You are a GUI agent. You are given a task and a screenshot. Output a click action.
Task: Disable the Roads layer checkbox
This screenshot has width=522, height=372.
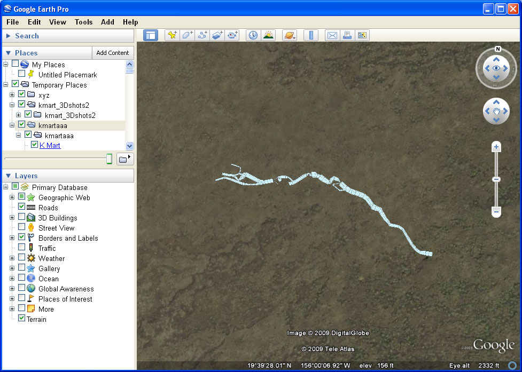coord(22,207)
